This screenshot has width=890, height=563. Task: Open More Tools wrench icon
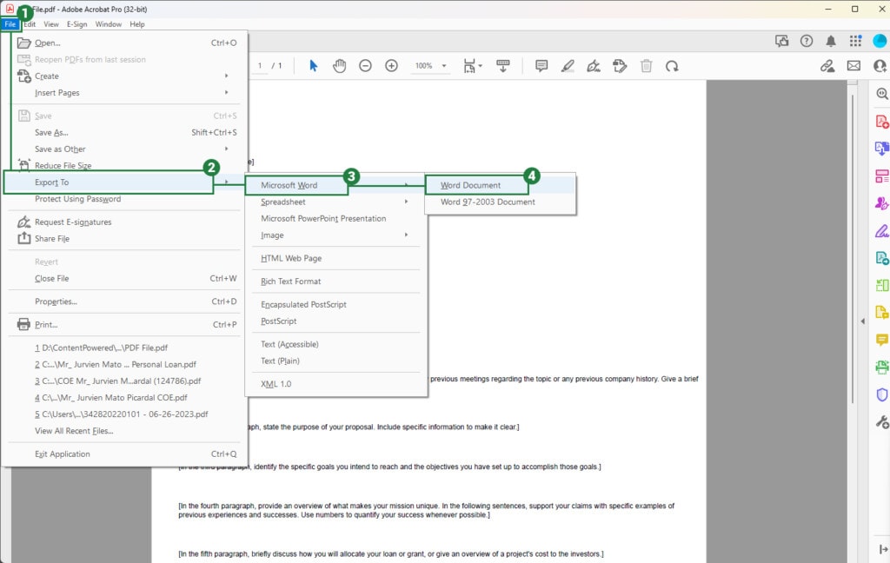pyautogui.click(x=882, y=421)
